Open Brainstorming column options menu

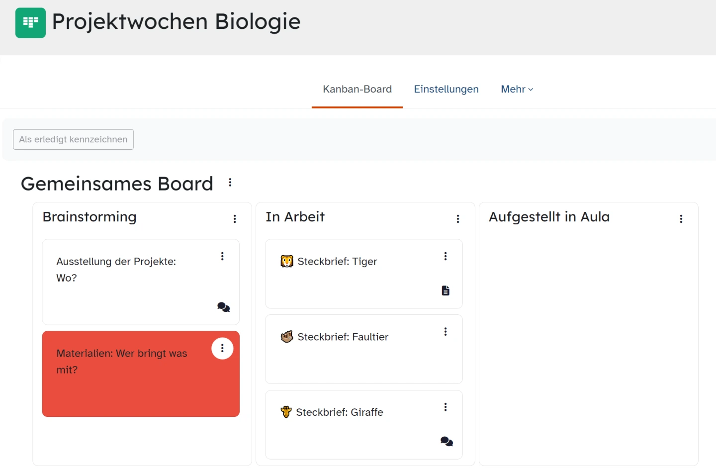coord(235,219)
